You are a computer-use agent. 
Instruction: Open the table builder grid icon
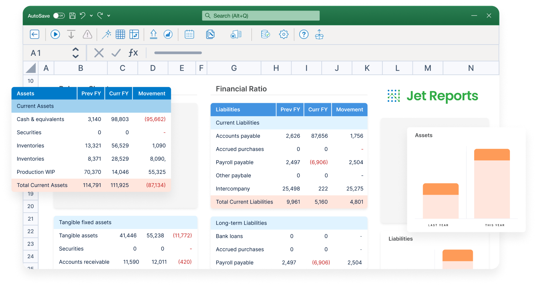point(120,34)
